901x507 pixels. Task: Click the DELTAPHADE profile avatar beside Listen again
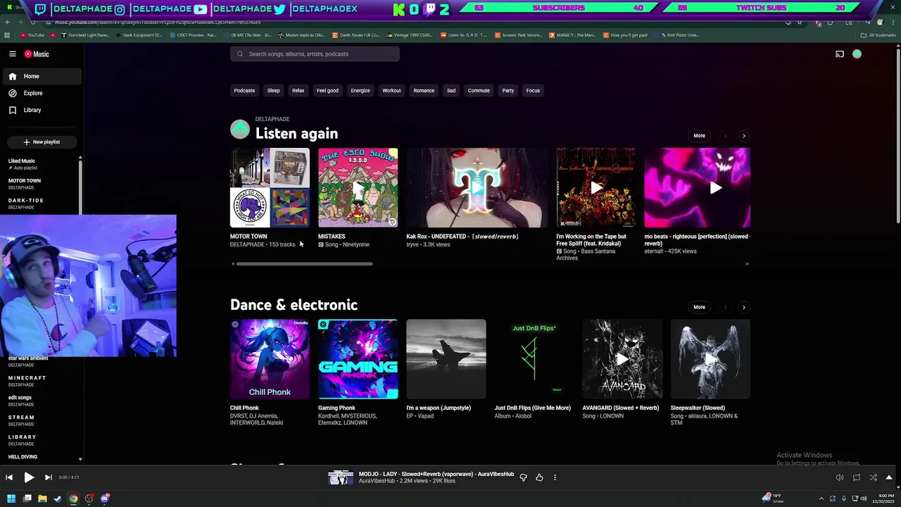[x=240, y=130]
